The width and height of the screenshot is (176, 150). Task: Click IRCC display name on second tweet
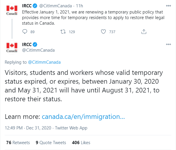click(x=27, y=45)
